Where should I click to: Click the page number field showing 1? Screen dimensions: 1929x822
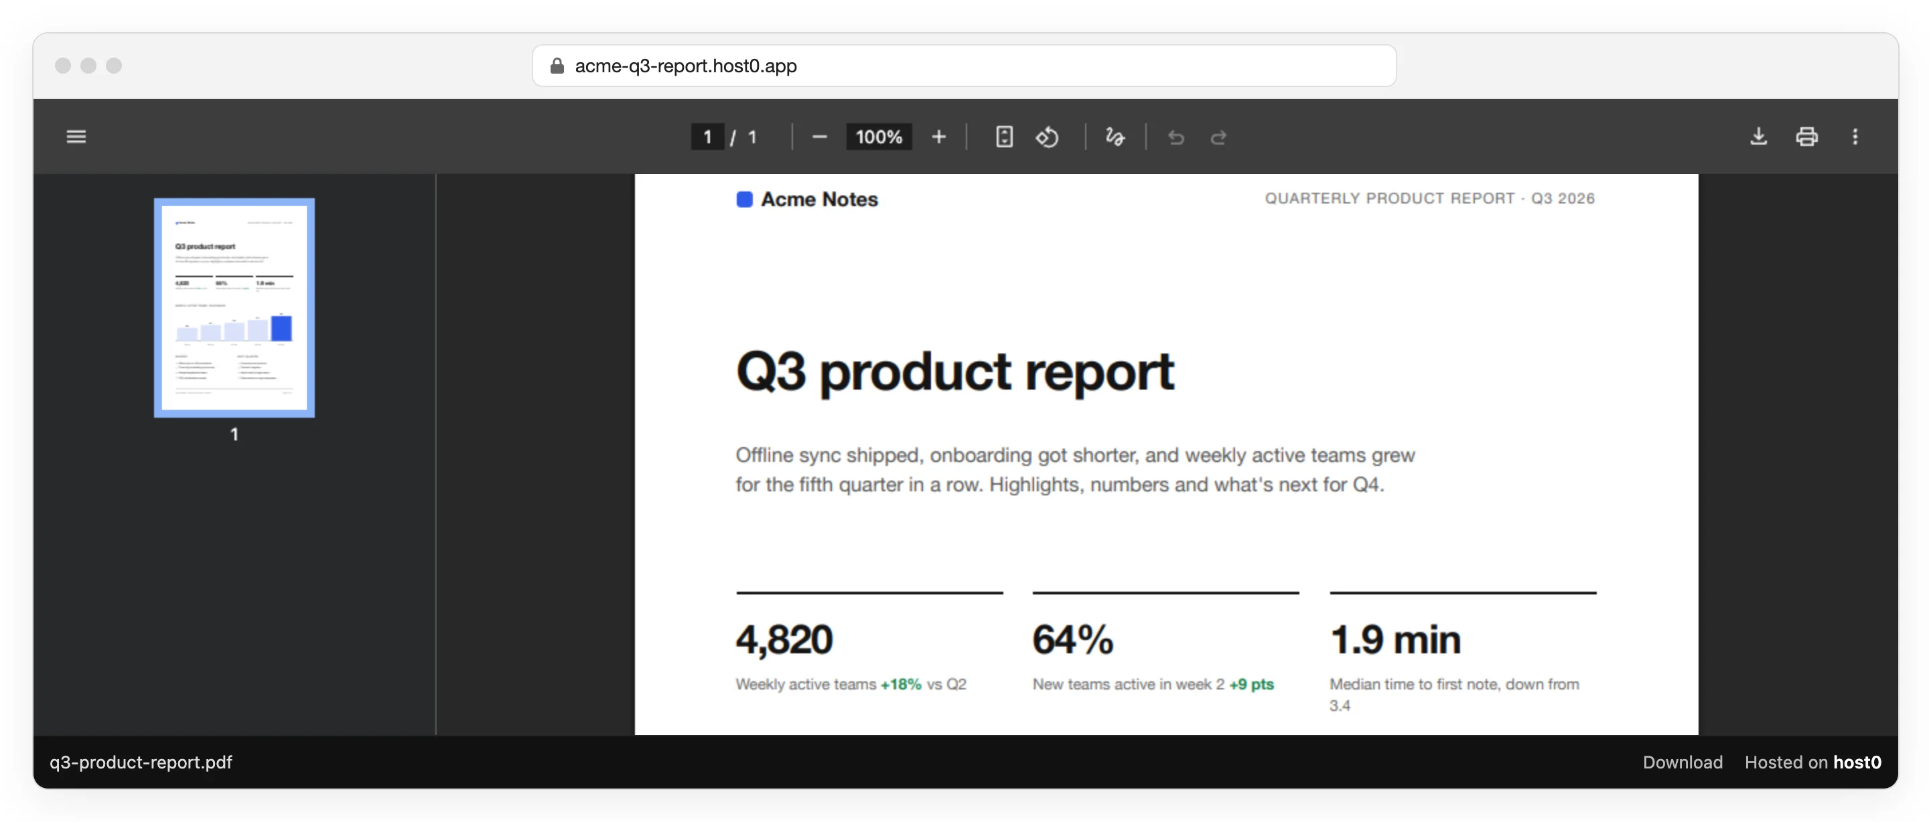tap(707, 137)
